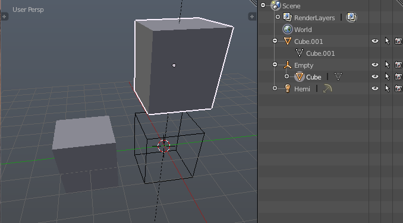
Task: Toggle Hemi lamp viewport visibility
Action: click(374, 88)
